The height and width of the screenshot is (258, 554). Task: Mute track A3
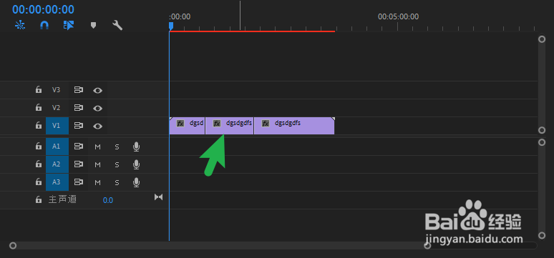pos(98,182)
